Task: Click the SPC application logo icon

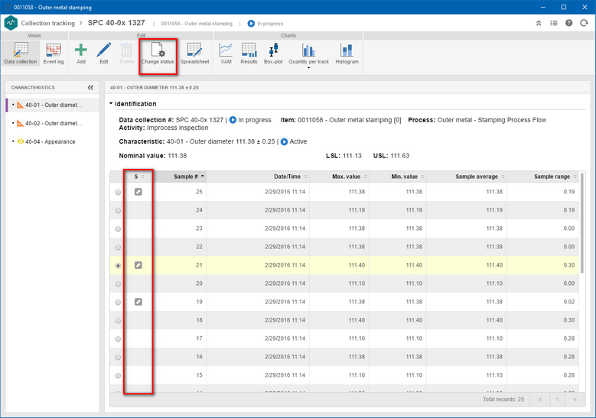Action: coord(11,23)
